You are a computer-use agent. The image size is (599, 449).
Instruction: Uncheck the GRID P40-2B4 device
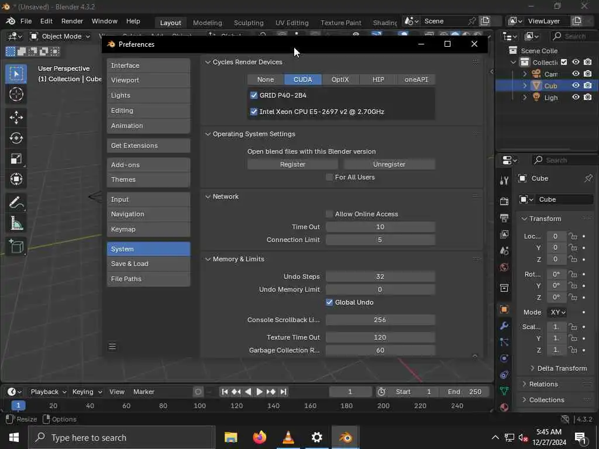[x=254, y=95]
